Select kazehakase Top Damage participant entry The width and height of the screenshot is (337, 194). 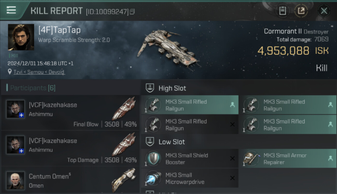70,148
